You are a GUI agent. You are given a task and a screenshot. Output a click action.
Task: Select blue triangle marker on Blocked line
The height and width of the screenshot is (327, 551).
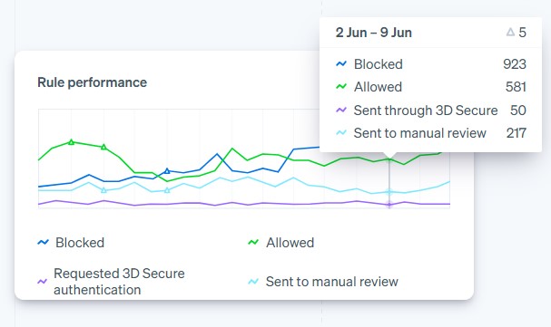167,171
